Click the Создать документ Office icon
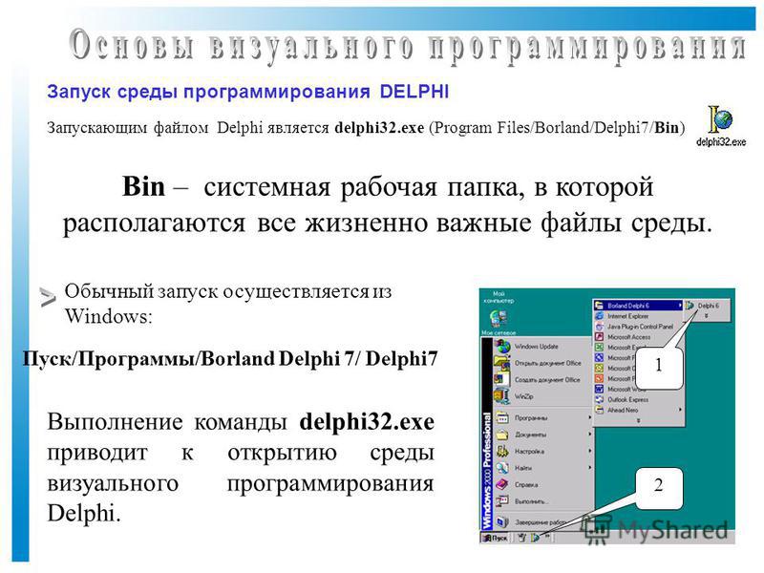 point(502,379)
